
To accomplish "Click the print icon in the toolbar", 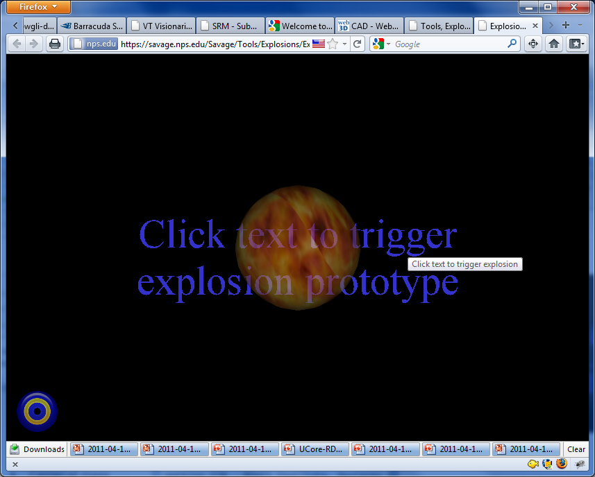I will 55,44.
